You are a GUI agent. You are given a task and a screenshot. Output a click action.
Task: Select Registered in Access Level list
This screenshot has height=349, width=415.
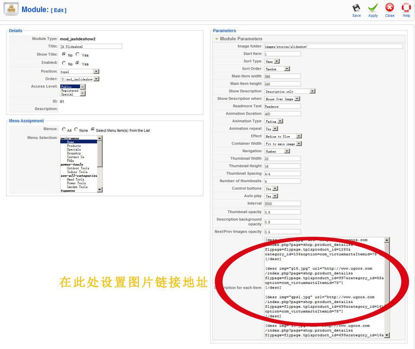[69, 91]
